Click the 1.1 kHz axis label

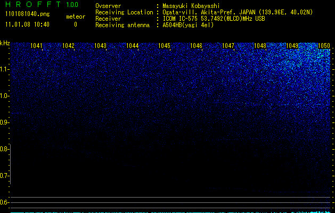point(4,69)
